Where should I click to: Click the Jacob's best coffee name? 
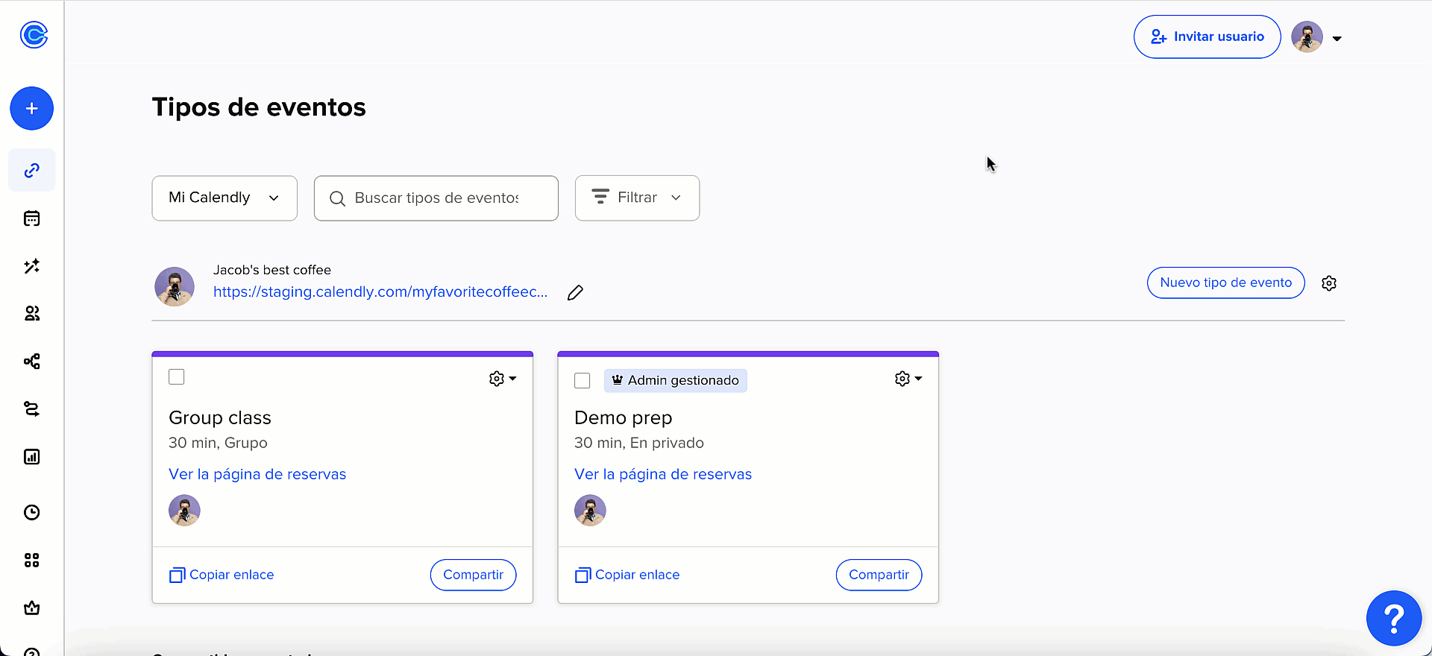click(x=272, y=270)
